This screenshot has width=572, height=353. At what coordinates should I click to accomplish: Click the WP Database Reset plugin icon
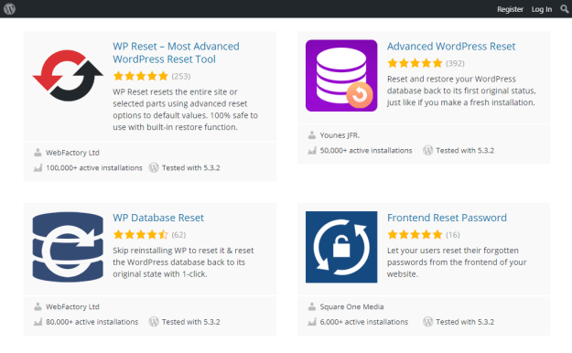68,247
